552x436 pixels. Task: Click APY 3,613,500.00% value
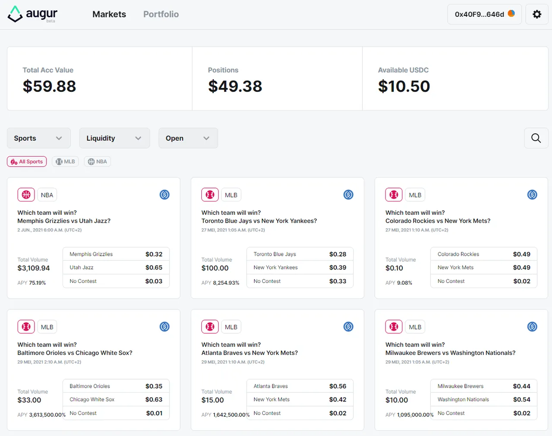coord(47,415)
